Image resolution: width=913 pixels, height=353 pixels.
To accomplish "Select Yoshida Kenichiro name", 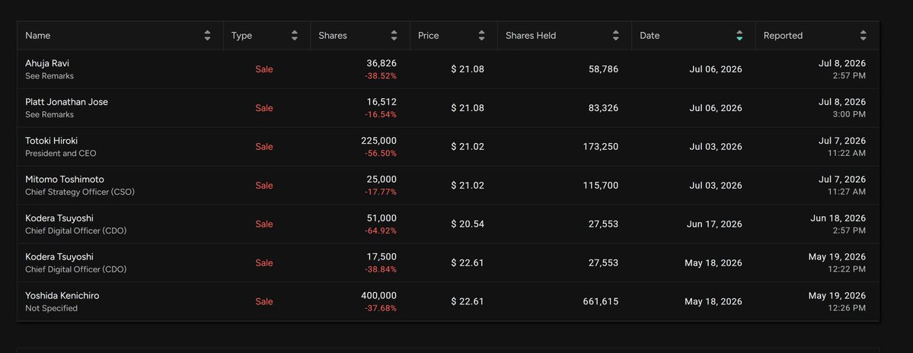I will [62, 295].
